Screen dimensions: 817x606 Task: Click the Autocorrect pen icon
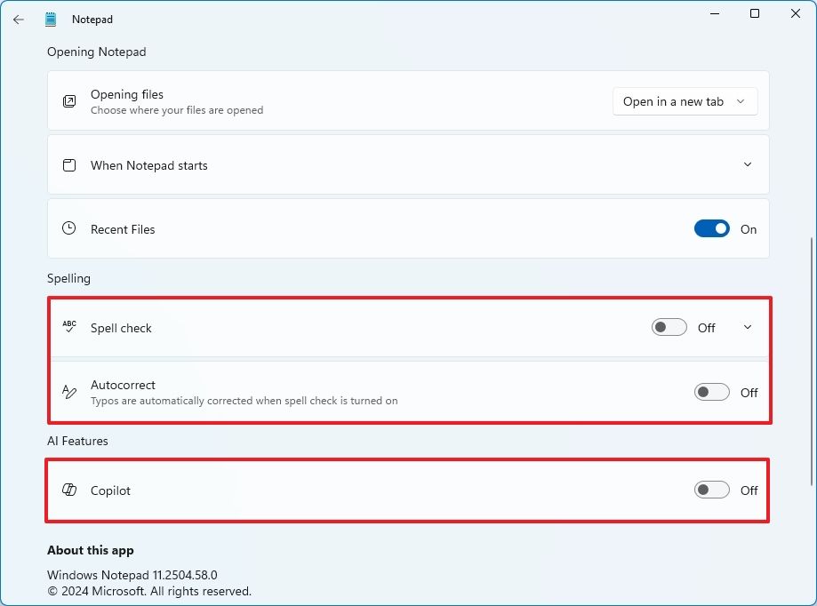[x=68, y=392]
